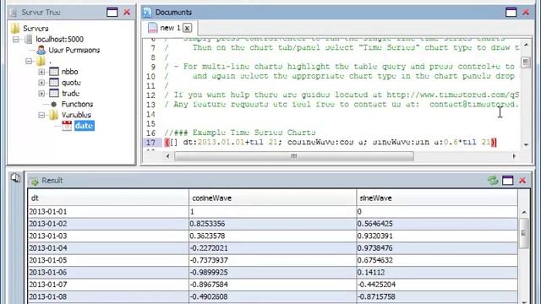This screenshot has height=304, width=541.
Task: Click the Result panel icon
Action: tap(34, 181)
